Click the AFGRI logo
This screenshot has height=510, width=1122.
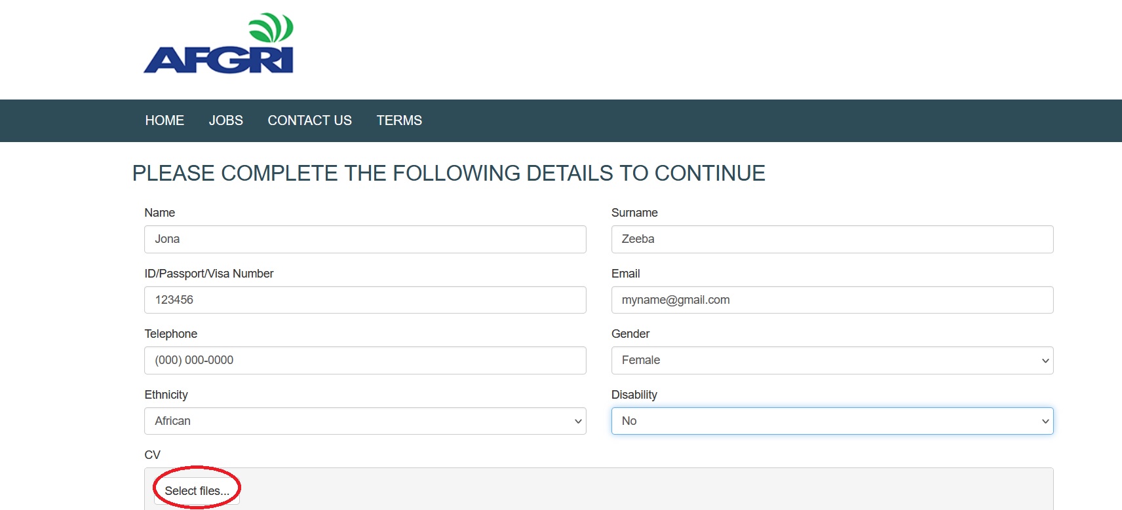click(x=218, y=44)
